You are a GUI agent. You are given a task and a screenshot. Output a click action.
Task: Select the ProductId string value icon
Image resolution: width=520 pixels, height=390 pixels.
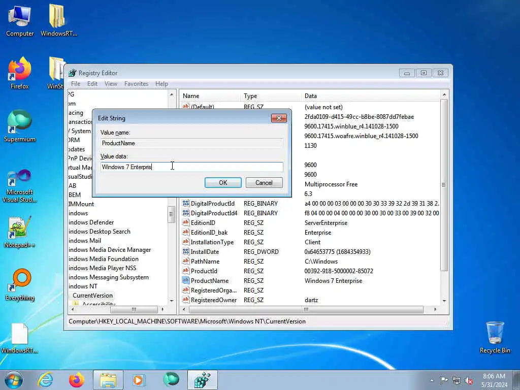click(x=186, y=271)
